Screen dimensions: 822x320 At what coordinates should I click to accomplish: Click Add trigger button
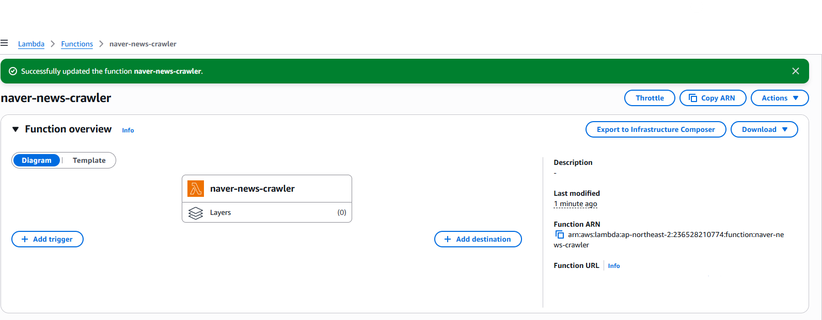(x=48, y=239)
